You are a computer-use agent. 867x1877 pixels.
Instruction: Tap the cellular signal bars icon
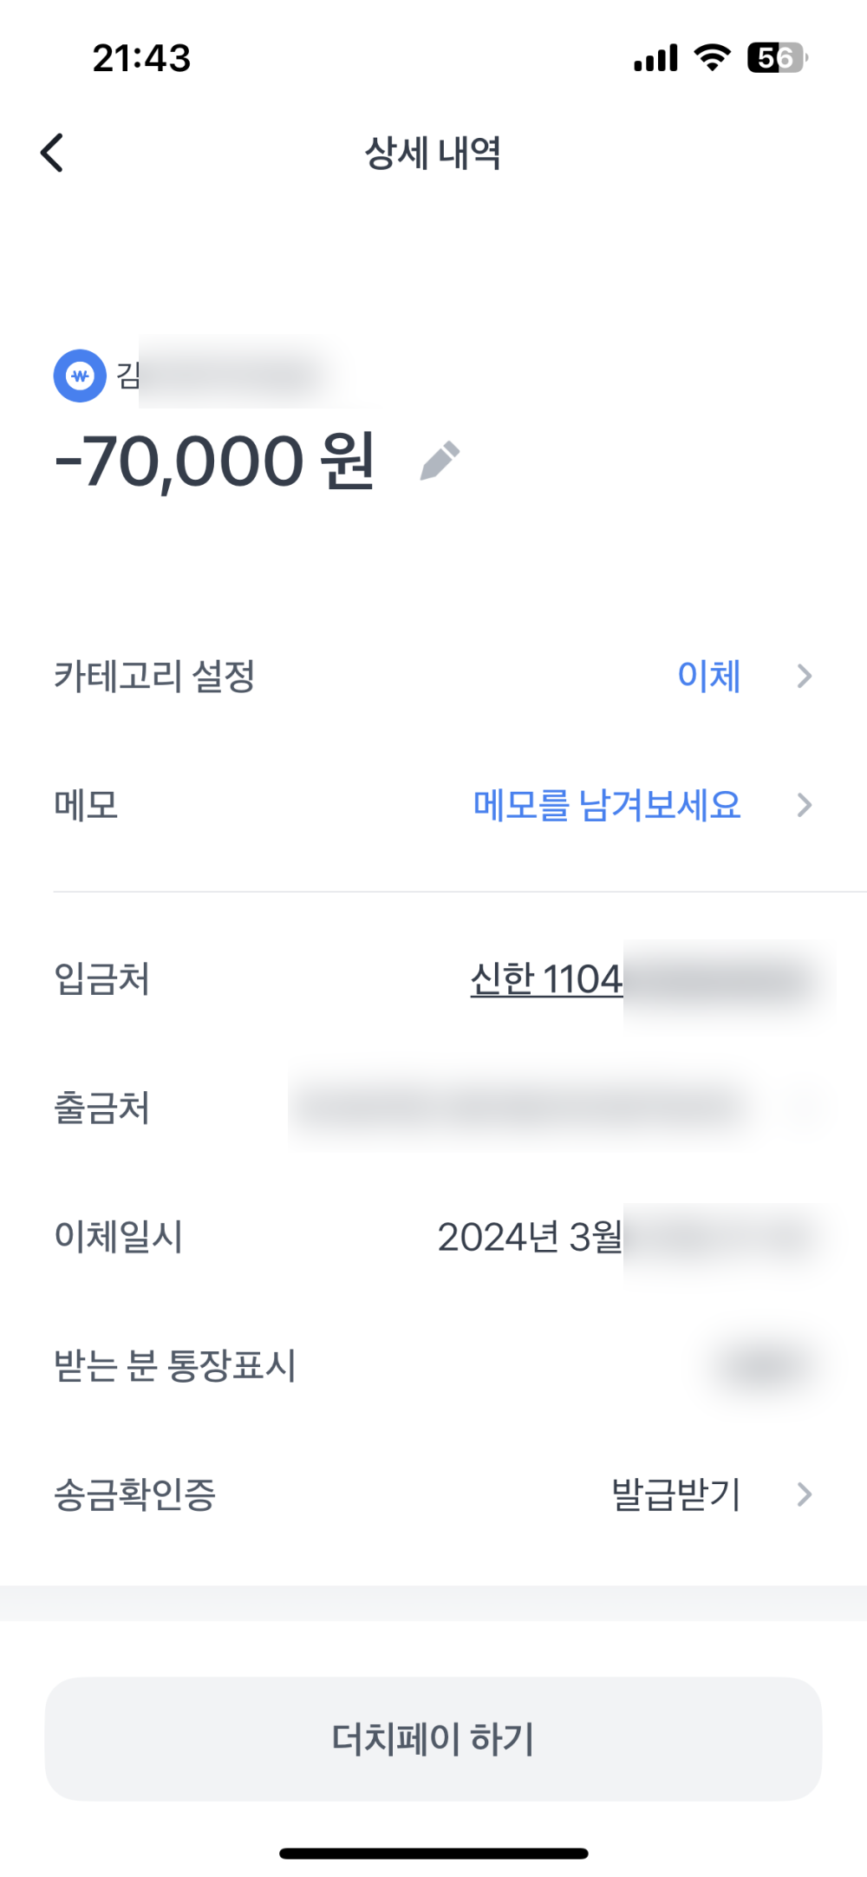coord(655,58)
